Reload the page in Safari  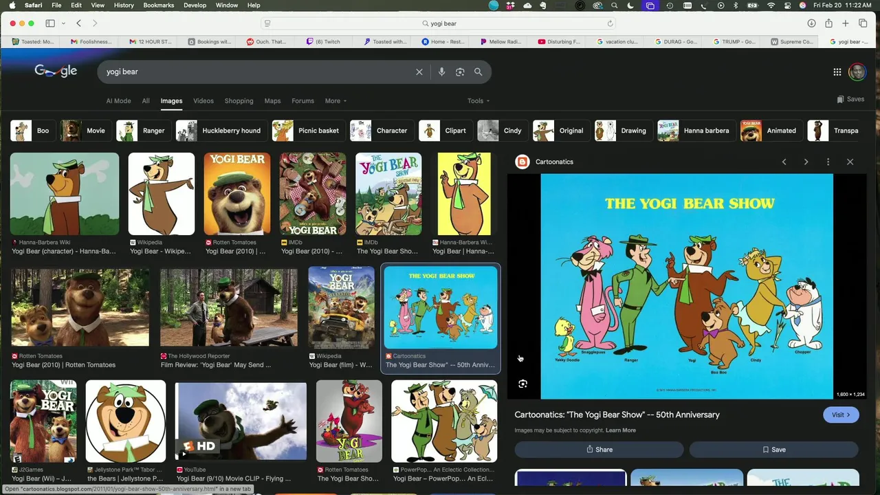tap(610, 23)
